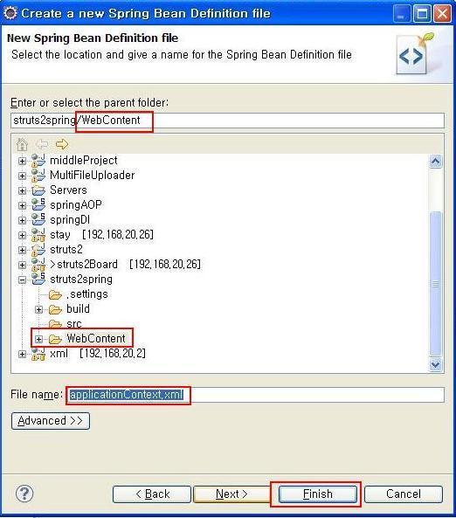This screenshot has width=456, height=518.
Task: Click the parent folder text field
Action: coord(227,121)
